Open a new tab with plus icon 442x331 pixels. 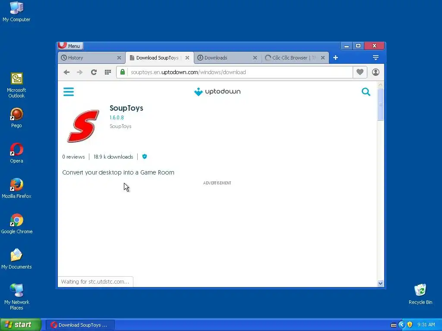pyautogui.click(x=335, y=58)
